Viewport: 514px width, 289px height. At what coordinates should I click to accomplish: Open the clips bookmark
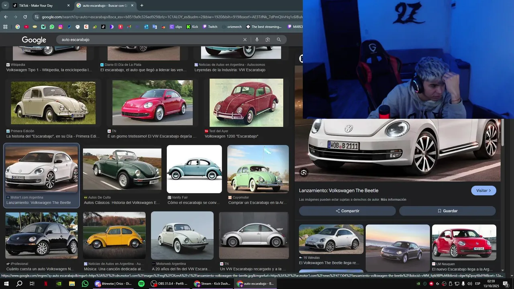(176, 27)
